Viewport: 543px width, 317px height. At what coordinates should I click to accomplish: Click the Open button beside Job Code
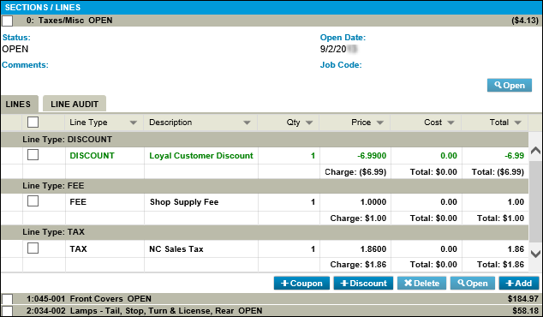pos(510,85)
